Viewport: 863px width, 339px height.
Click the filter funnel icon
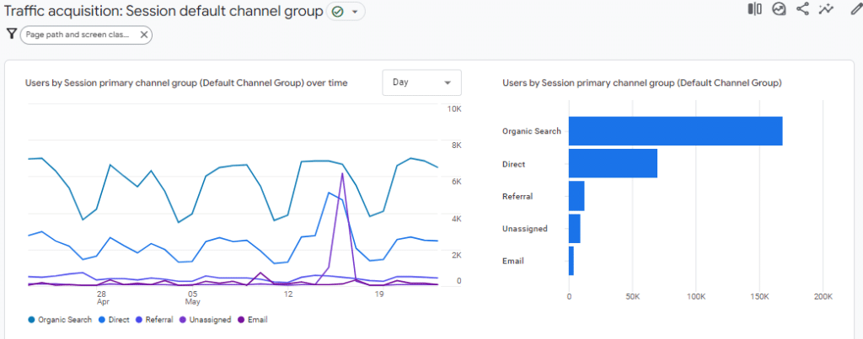(11, 34)
